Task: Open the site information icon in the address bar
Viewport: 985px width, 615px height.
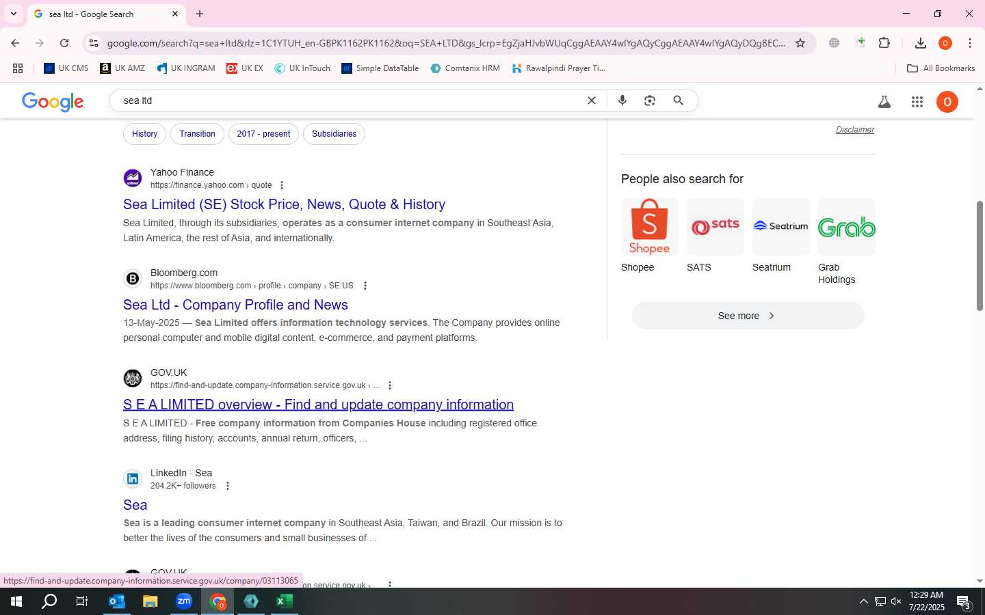Action: click(x=94, y=43)
